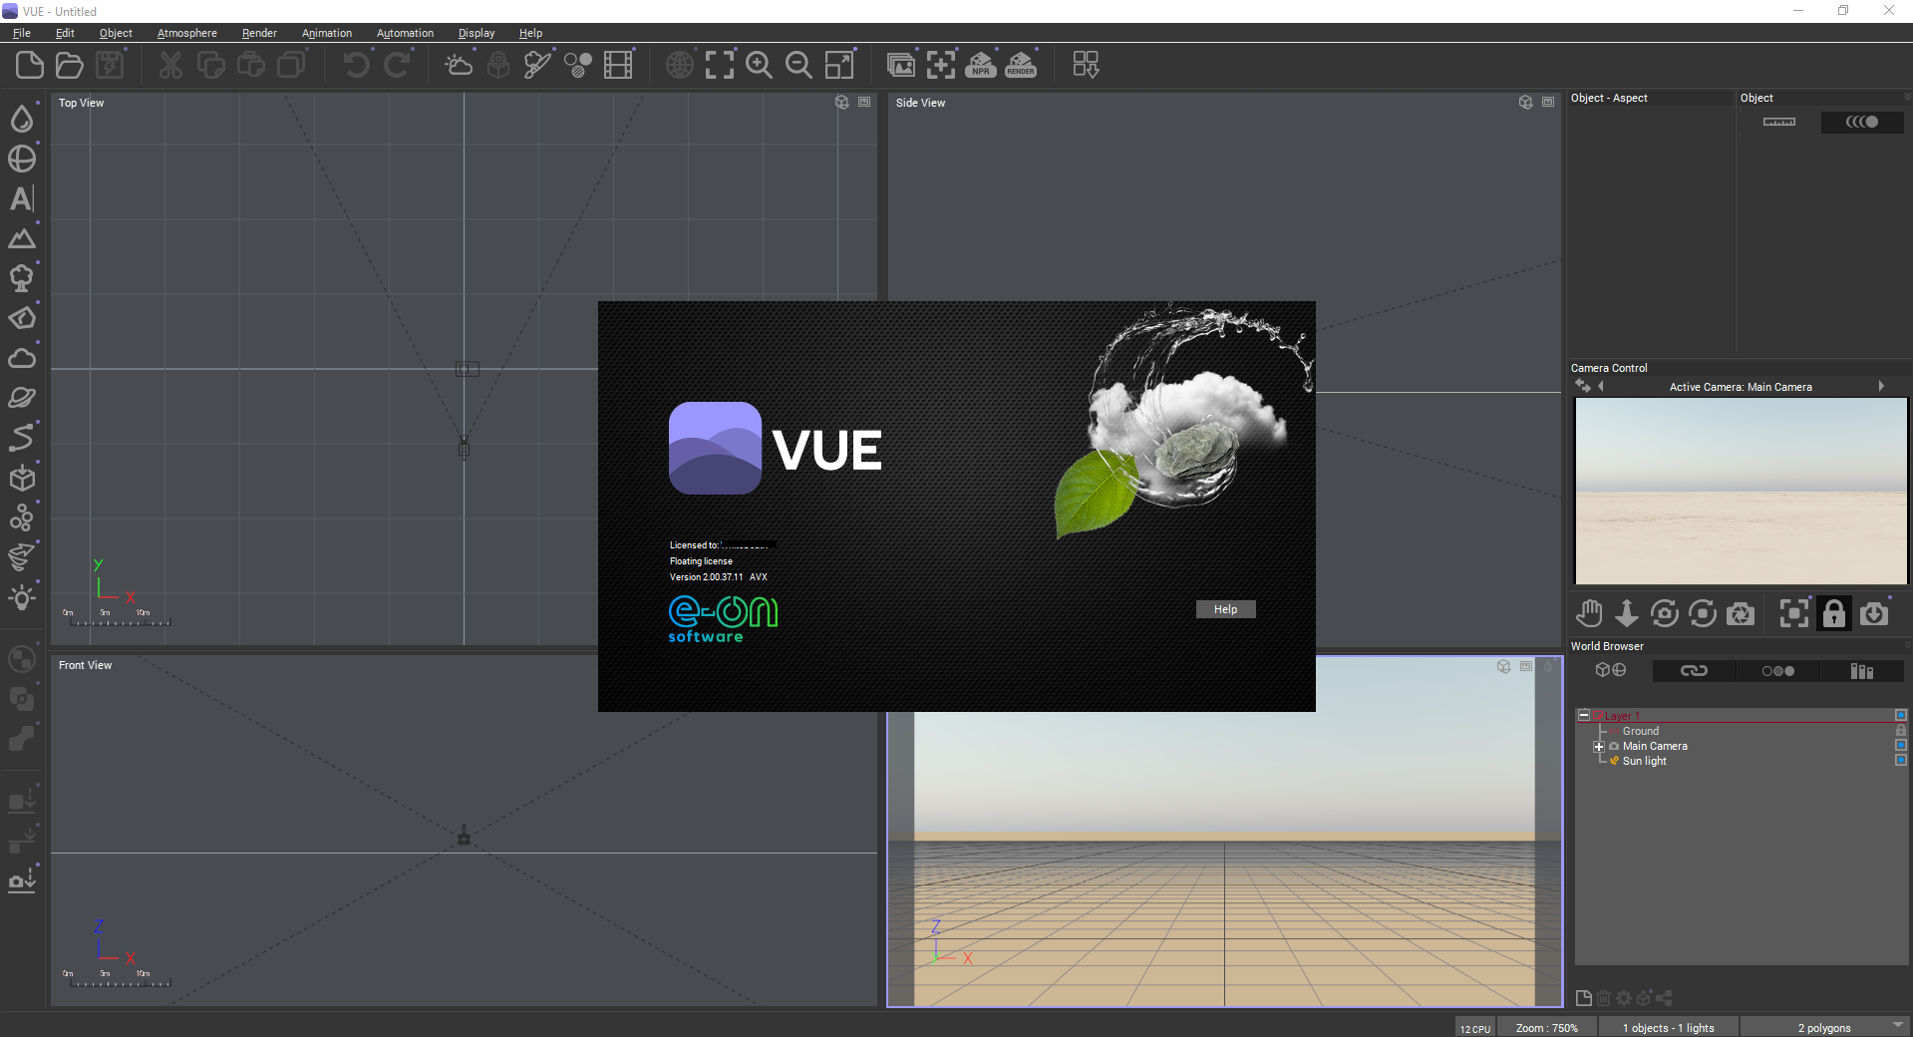Open World Browser Library tab
1913x1037 pixels.
point(1862,671)
